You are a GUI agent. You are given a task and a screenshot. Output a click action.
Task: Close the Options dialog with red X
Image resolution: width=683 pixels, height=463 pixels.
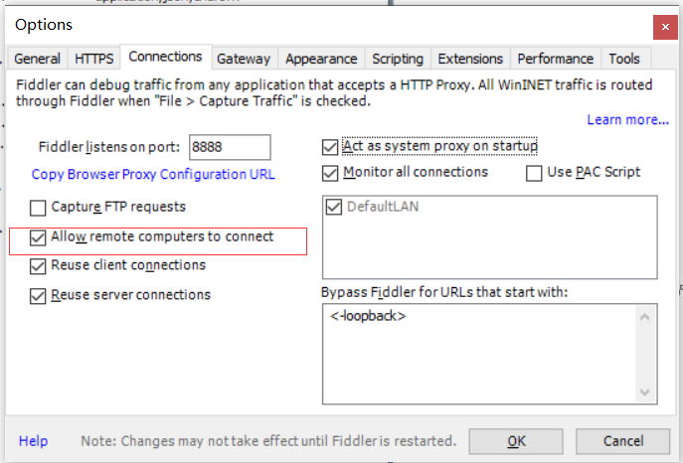(x=665, y=27)
